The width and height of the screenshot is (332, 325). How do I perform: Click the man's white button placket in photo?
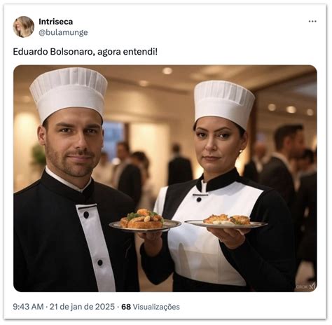click(x=96, y=247)
